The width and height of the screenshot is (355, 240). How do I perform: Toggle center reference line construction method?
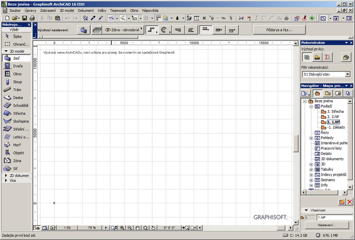click(x=219, y=30)
